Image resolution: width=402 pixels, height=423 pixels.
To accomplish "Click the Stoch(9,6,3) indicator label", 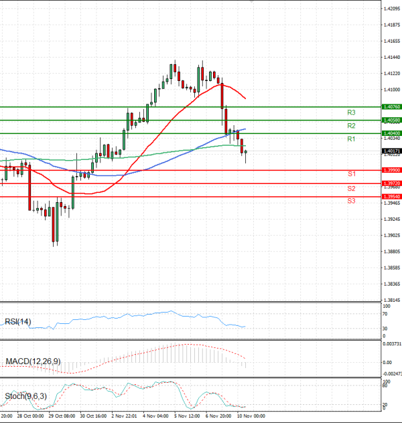I will pos(27,397).
